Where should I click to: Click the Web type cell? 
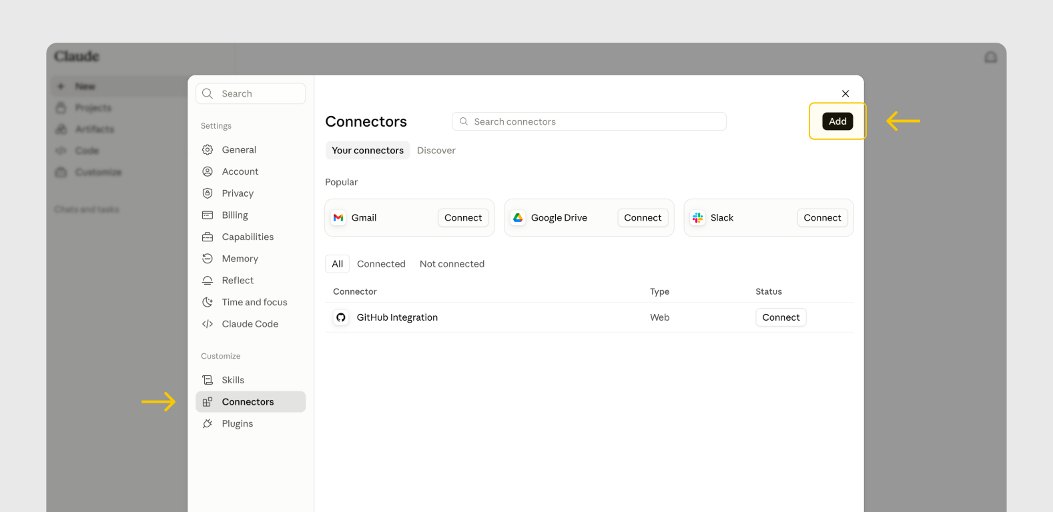(x=660, y=317)
